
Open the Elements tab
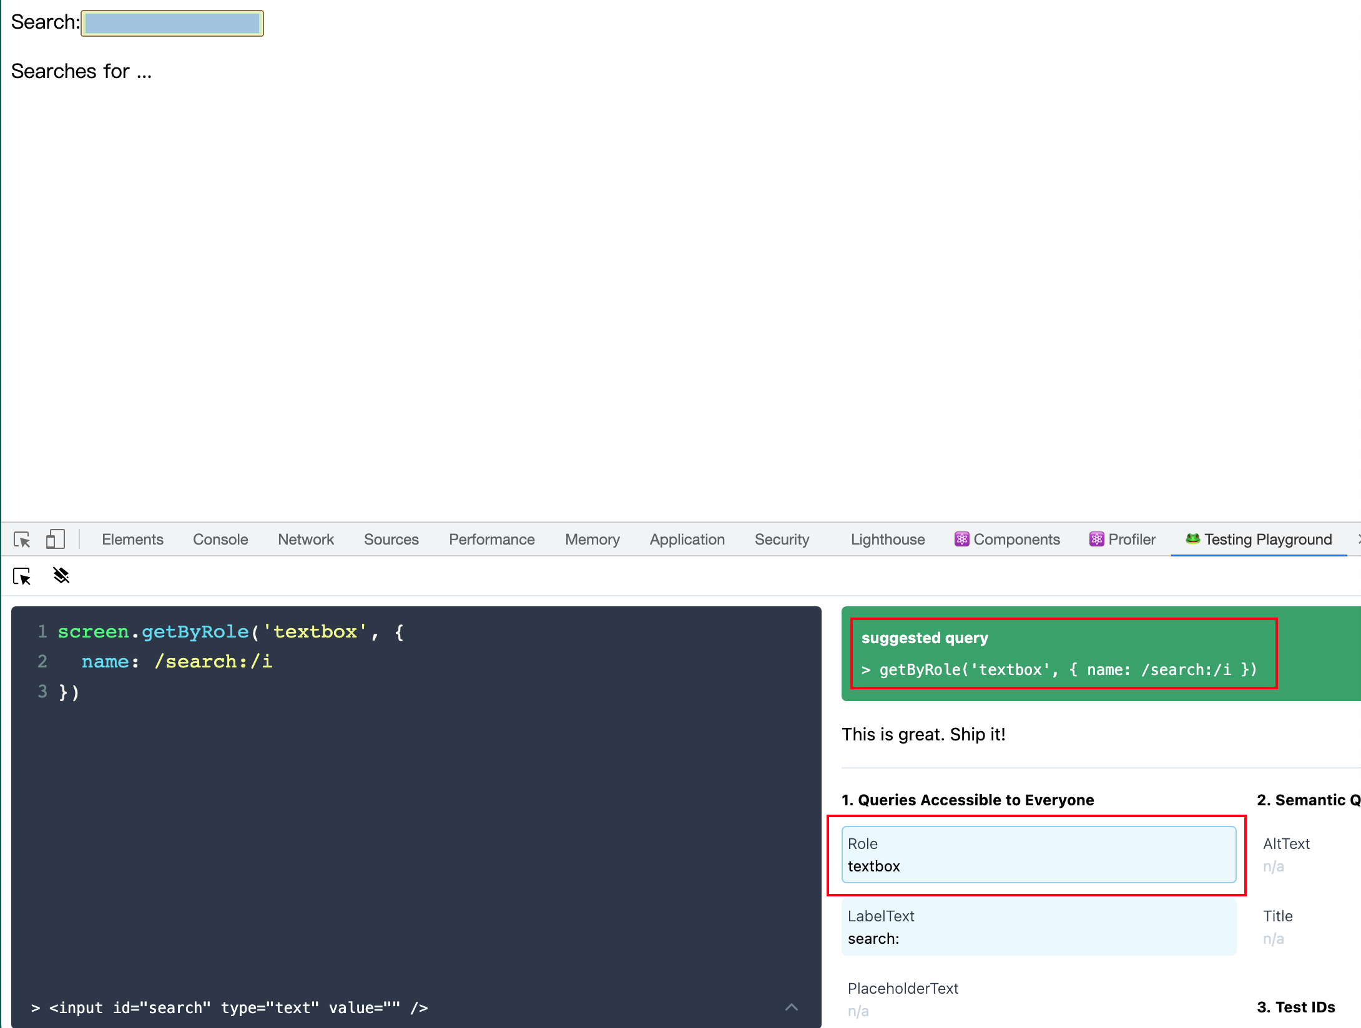pos(132,540)
